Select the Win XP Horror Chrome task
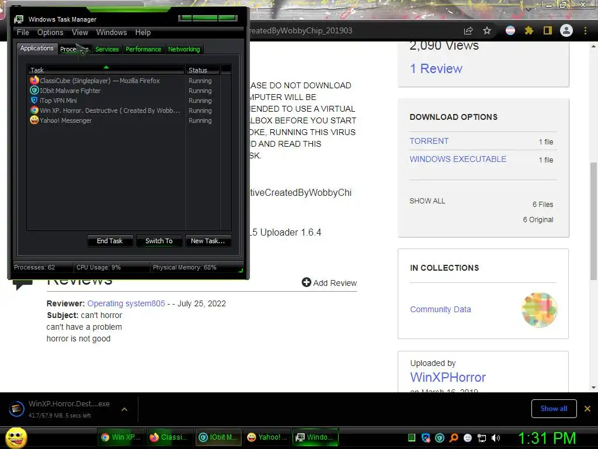Screen dimensions: 598x449 pos(106,110)
